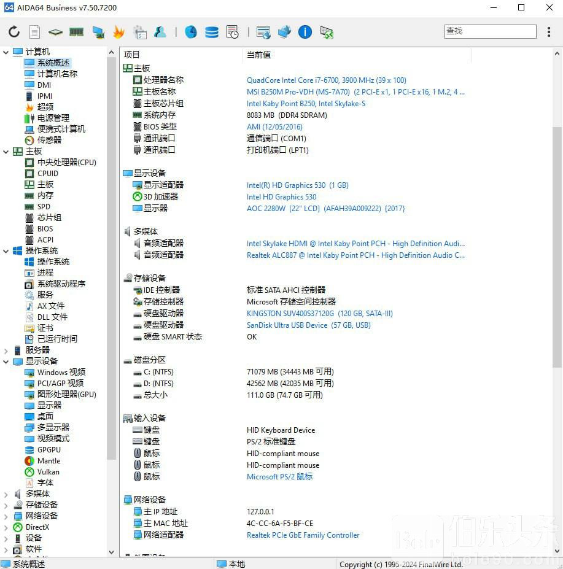Screen dimensions: 563x569
Task: Collapse the 主板 tree node
Action: [6, 152]
